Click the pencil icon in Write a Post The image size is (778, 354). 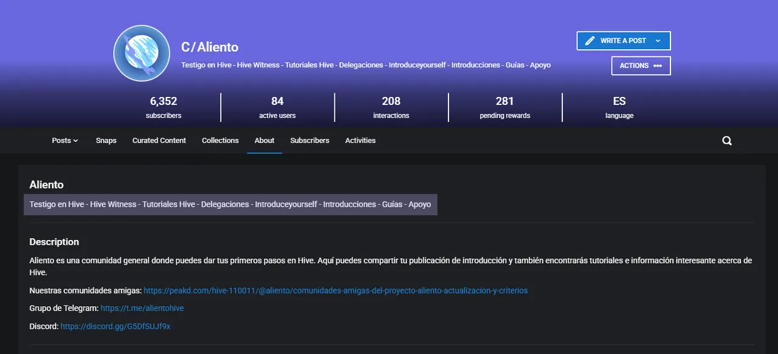590,41
